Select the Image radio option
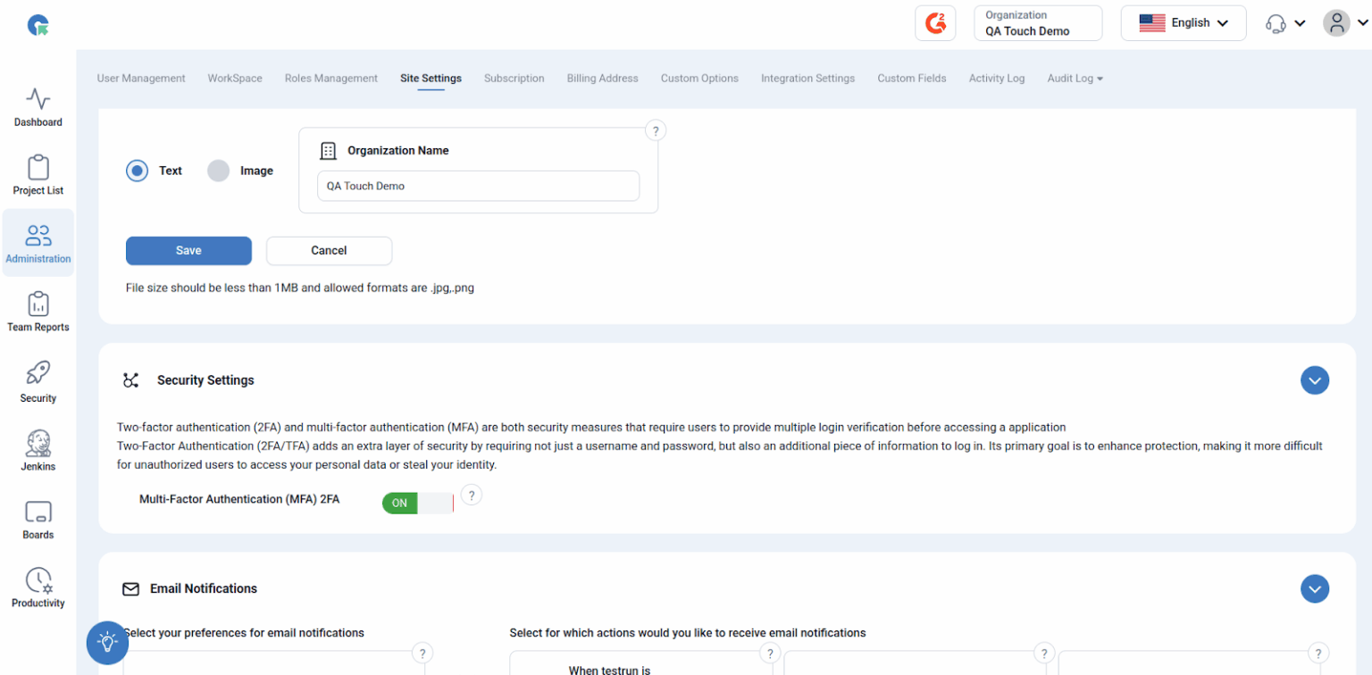The width and height of the screenshot is (1372, 675). click(219, 171)
